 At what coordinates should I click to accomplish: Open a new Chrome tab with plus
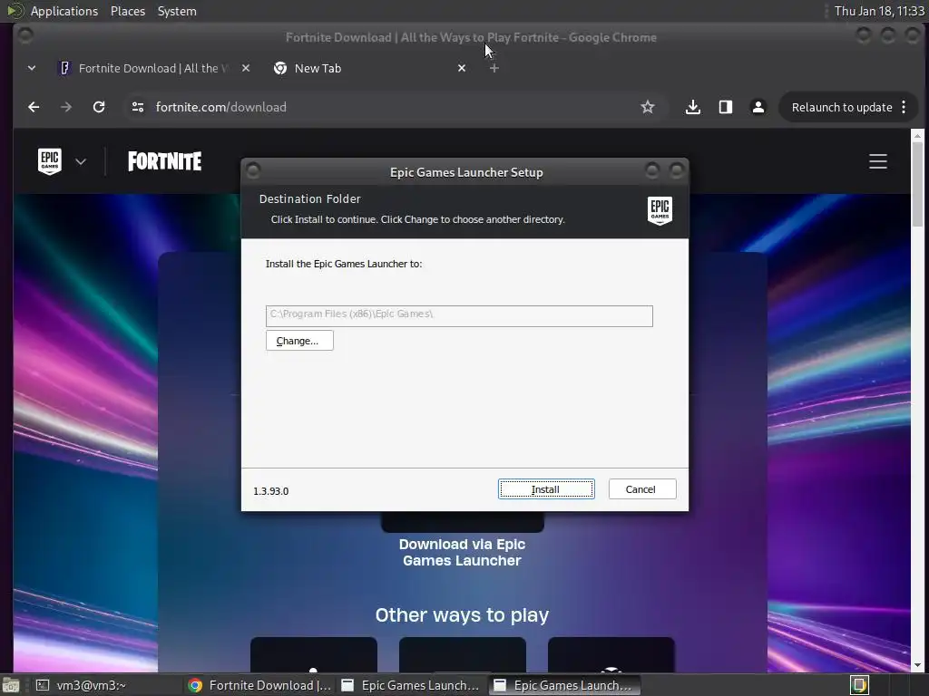[494, 68]
